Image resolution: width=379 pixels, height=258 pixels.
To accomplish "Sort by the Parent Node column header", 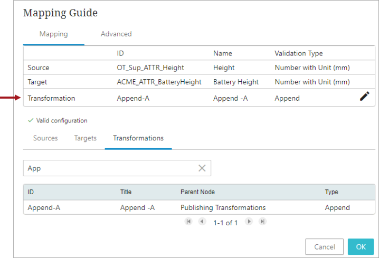I will point(197,192).
